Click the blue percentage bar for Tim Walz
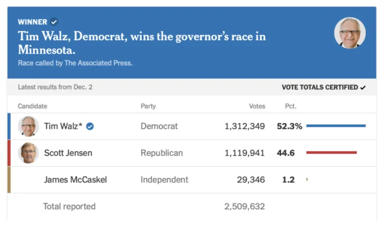Screen dimensions: 386x226 tap(336, 126)
